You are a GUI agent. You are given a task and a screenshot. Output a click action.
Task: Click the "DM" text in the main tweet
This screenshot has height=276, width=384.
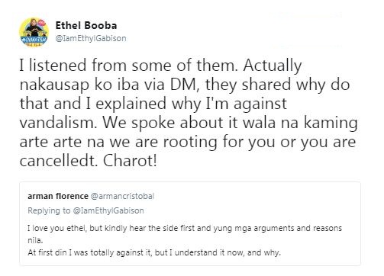[183, 85]
